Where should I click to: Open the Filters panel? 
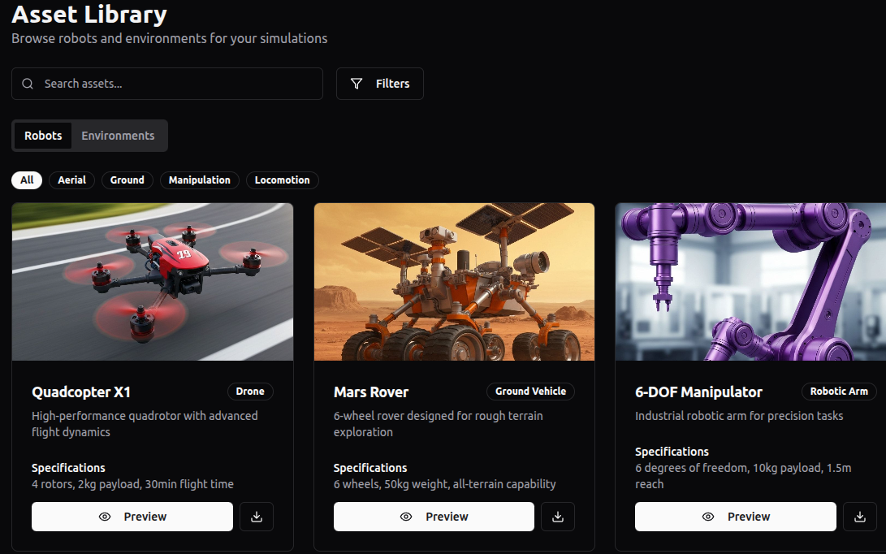coord(379,83)
